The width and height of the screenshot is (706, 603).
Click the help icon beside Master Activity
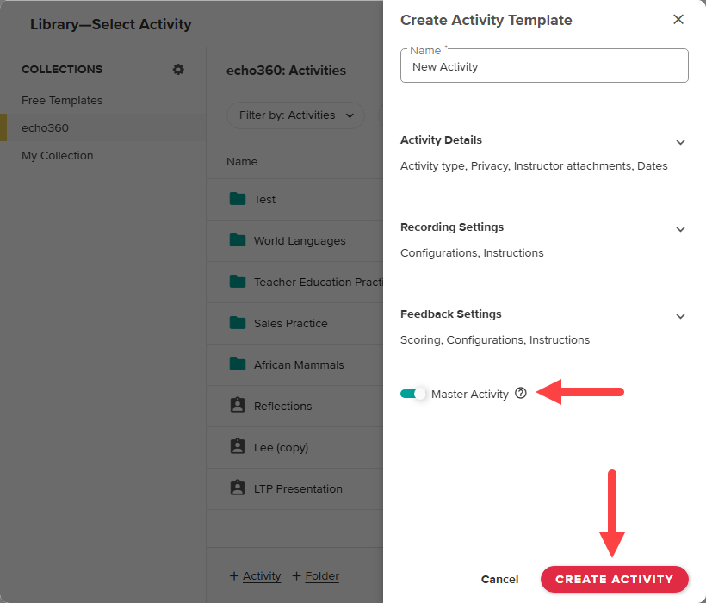[x=520, y=393]
